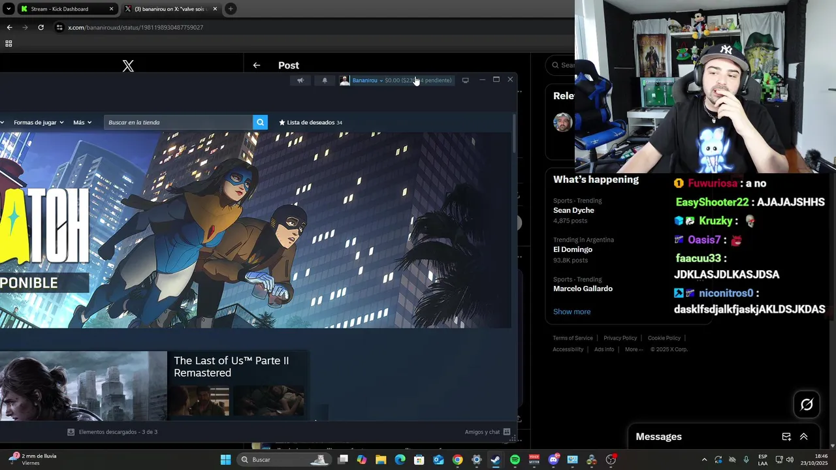The image size is (836, 470).
Task: Click the microphone icon in system tray
Action: [747, 460]
